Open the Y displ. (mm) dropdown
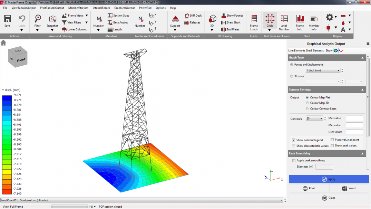This screenshot has width=371, height=209. (323, 70)
